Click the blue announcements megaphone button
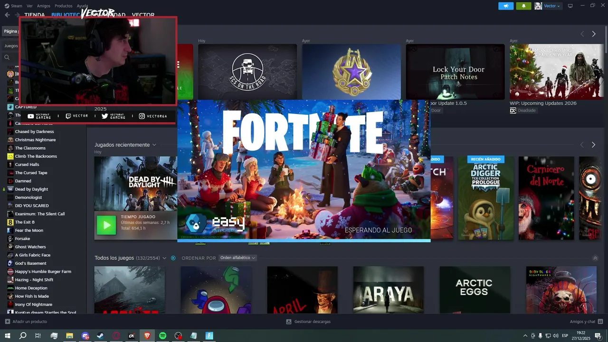The width and height of the screenshot is (608, 342). 506,6
